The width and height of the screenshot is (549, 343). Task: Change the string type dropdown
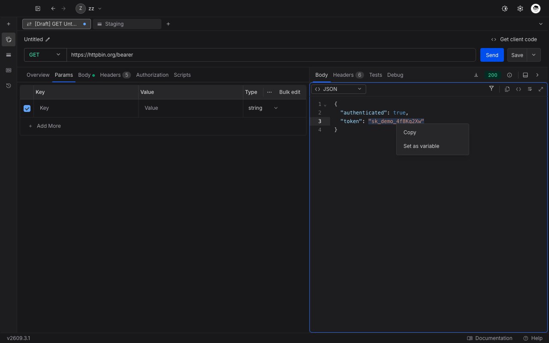point(263,108)
